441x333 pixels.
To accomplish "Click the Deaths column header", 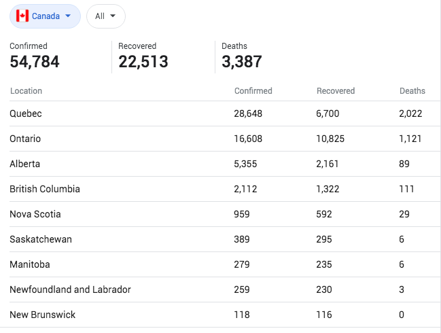I will 412,91.
